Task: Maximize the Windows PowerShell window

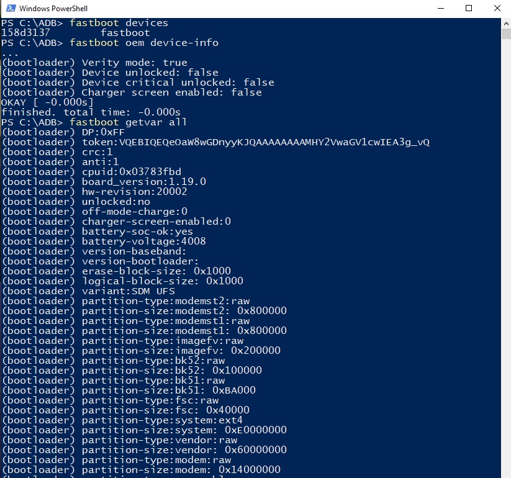Action: [x=469, y=8]
